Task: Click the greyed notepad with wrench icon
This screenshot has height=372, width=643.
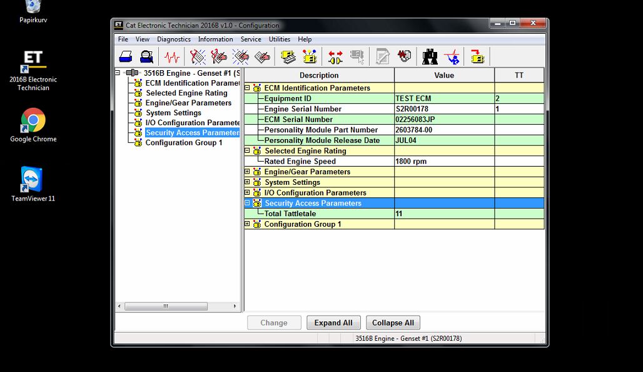Action: pyautogui.click(x=383, y=56)
